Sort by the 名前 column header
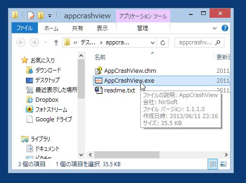The width and height of the screenshot is (246, 183). click(100, 57)
